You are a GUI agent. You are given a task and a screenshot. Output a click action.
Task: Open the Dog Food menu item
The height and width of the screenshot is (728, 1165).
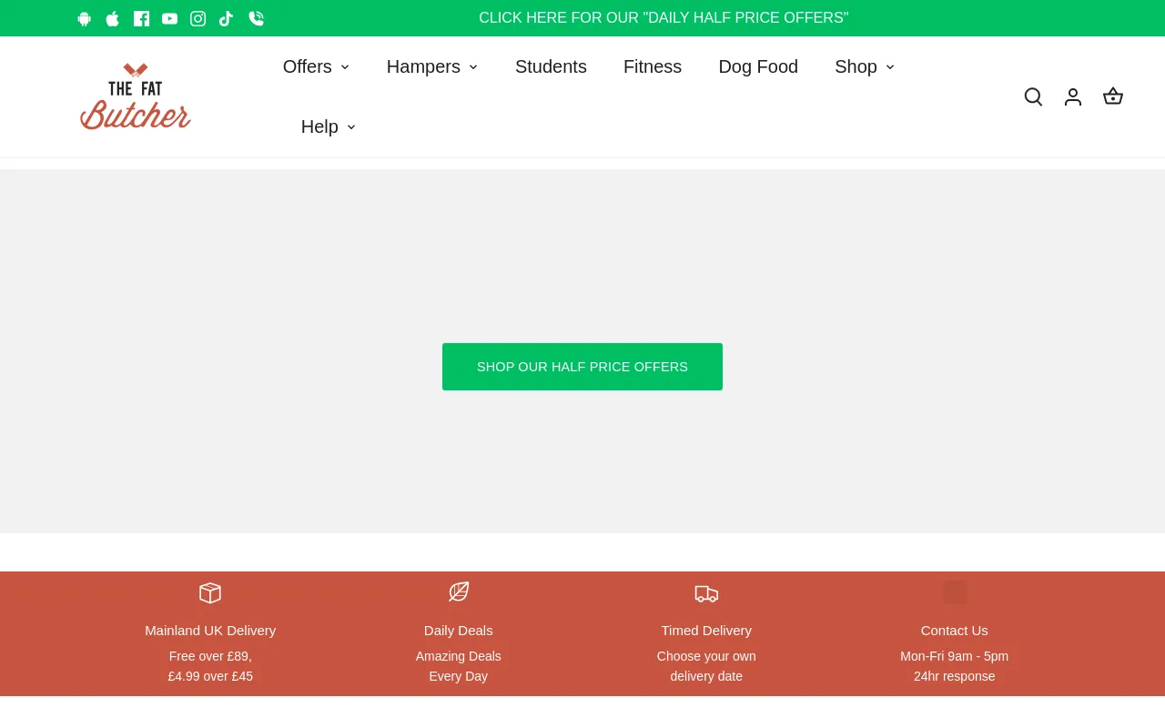pyautogui.click(x=758, y=66)
